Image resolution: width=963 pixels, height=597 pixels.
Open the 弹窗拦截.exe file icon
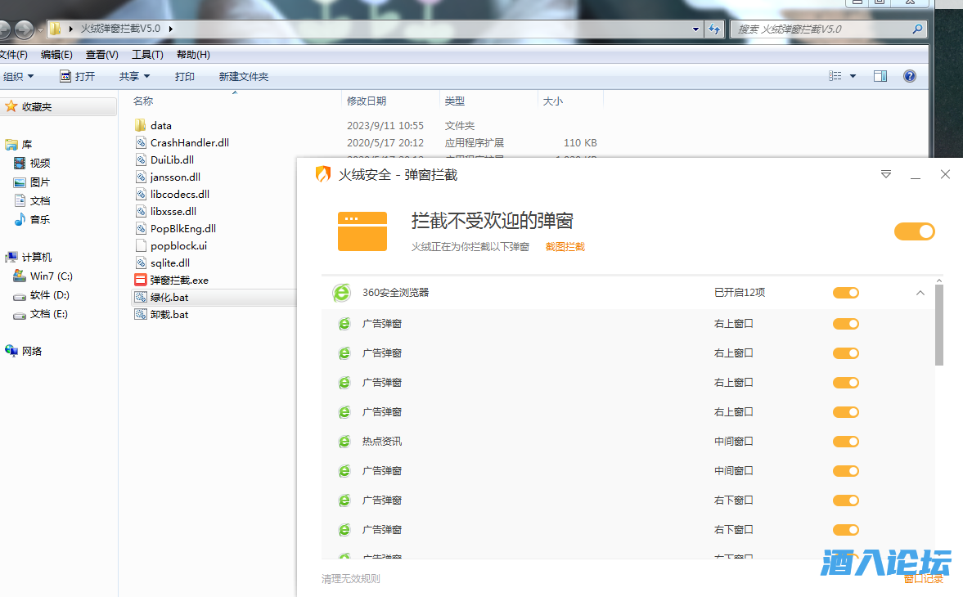click(x=141, y=280)
